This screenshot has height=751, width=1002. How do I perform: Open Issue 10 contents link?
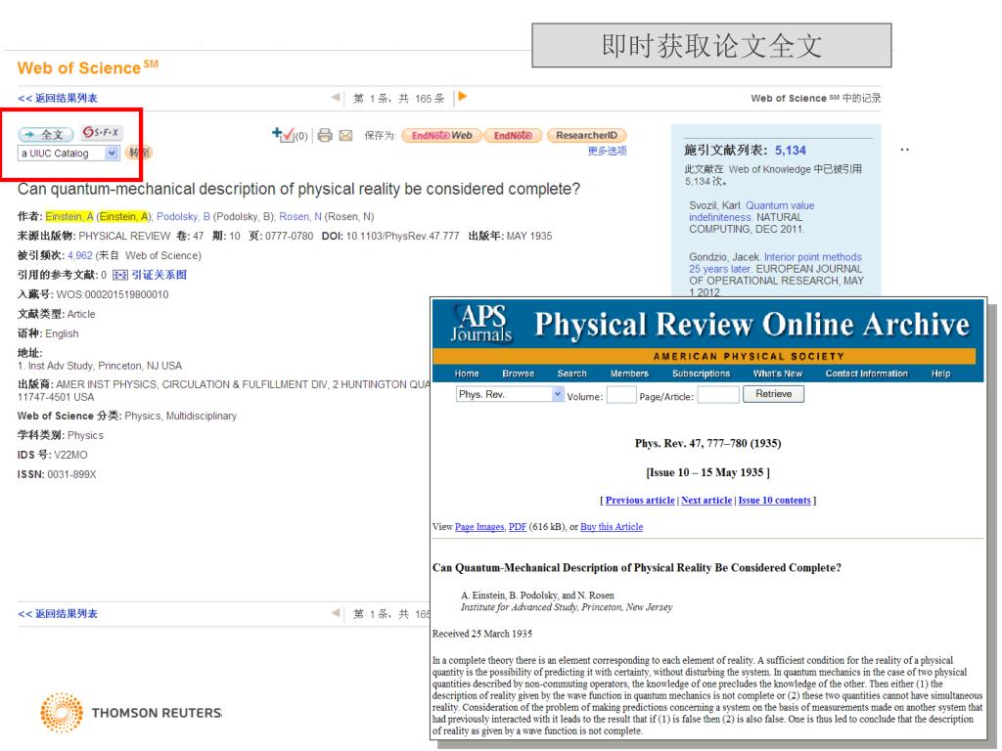coord(774,500)
